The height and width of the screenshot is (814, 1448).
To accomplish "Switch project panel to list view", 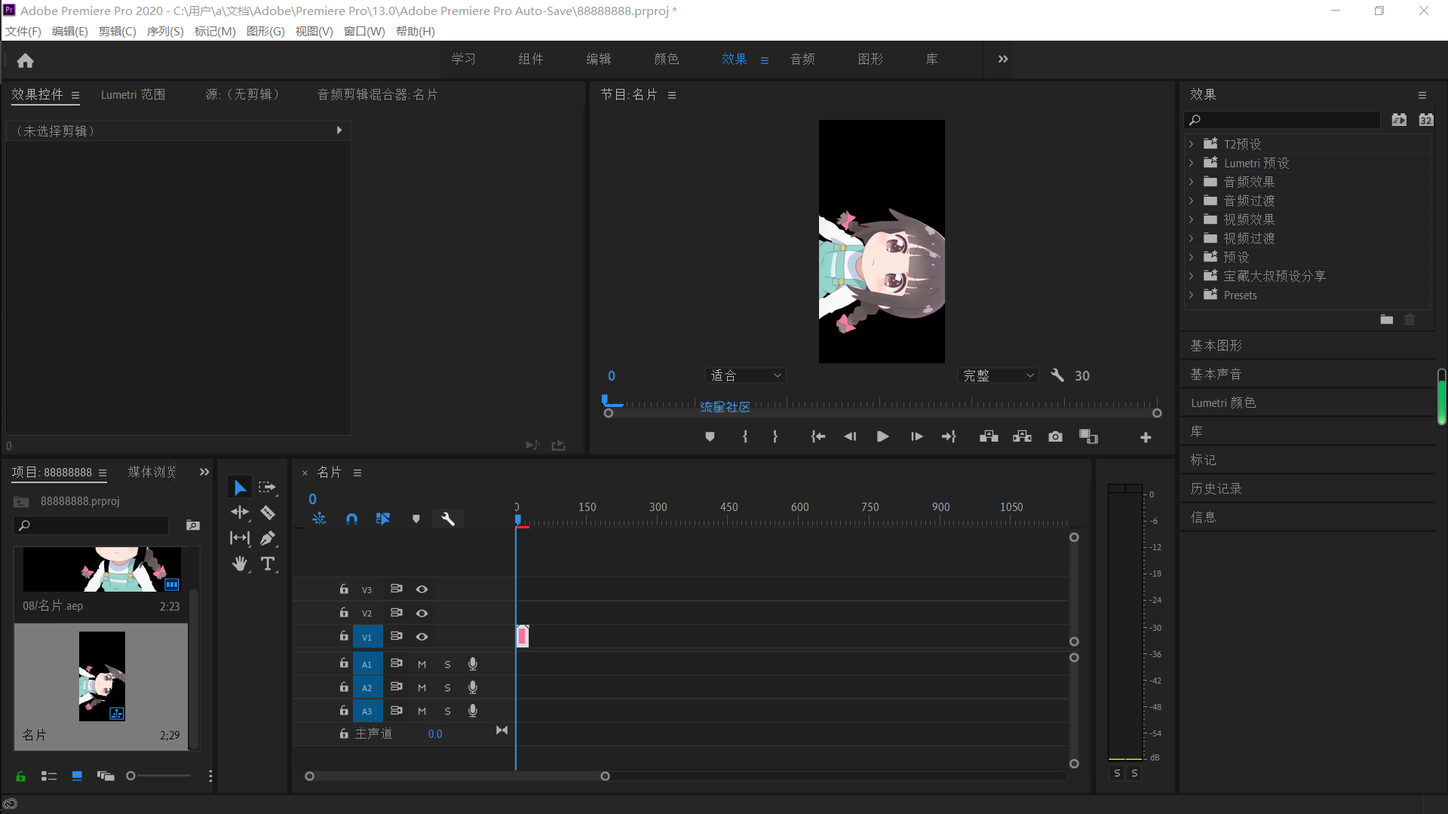I will (x=49, y=776).
